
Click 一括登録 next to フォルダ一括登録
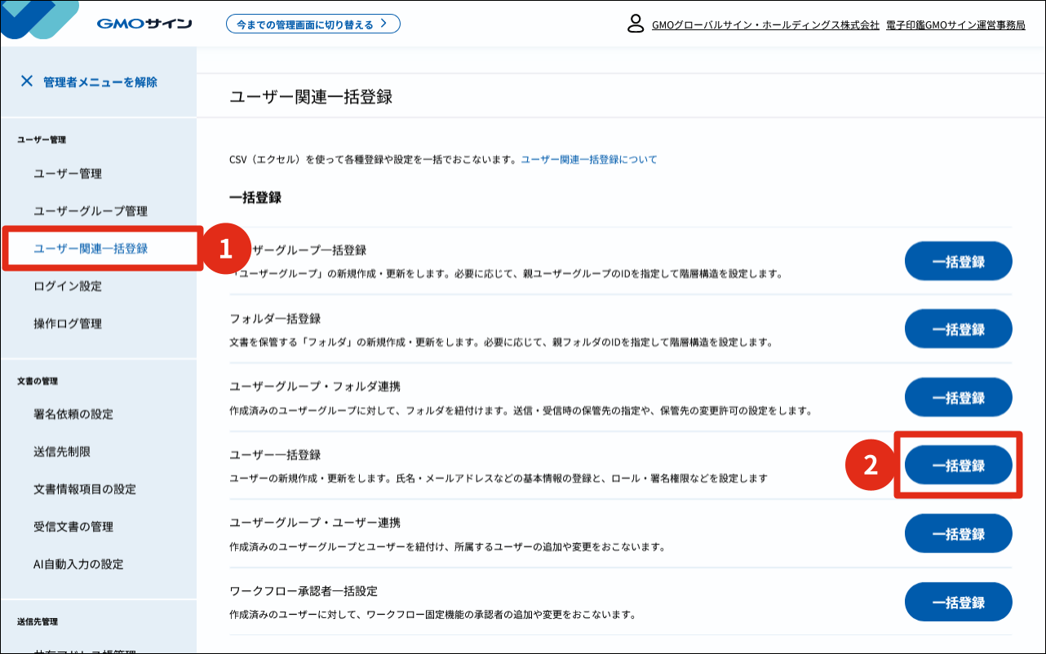(958, 329)
